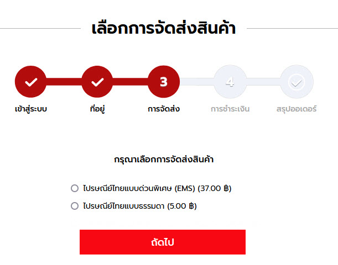The image size is (338, 265).
Task: Click the การจัดส่ง step label
Action: coord(164,109)
